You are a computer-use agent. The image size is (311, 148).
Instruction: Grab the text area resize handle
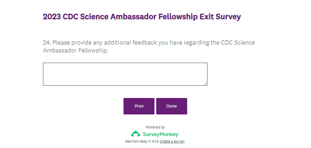tap(205, 83)
